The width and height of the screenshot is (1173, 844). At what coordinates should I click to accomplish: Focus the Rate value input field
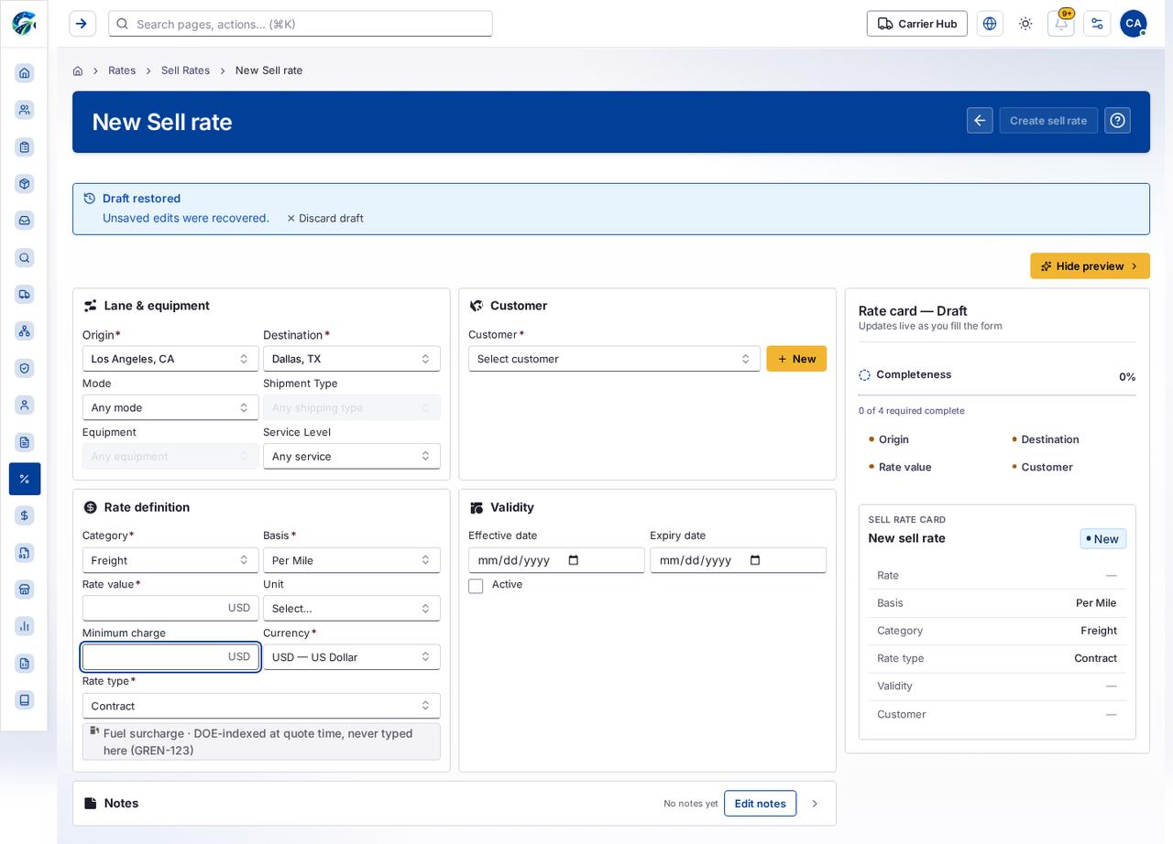[x=170, y=609]
